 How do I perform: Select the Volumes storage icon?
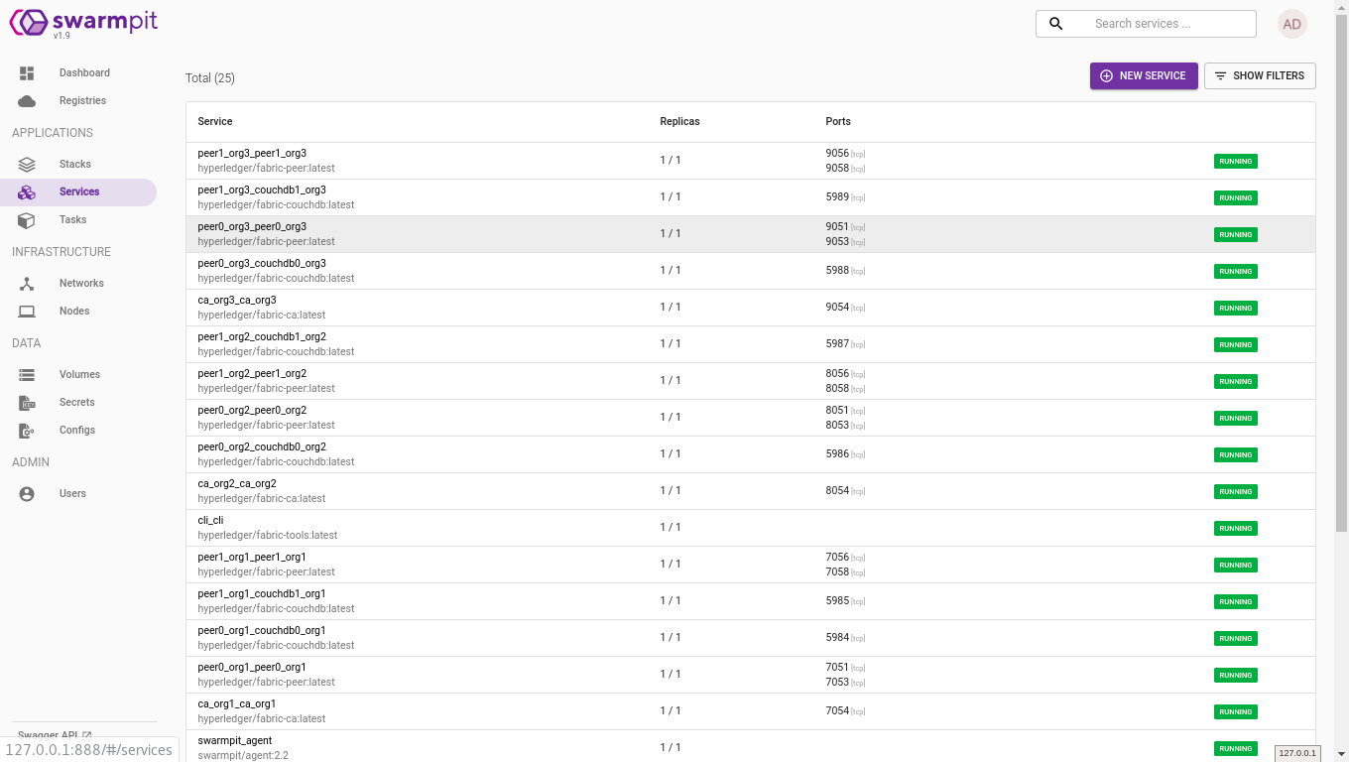27,375
